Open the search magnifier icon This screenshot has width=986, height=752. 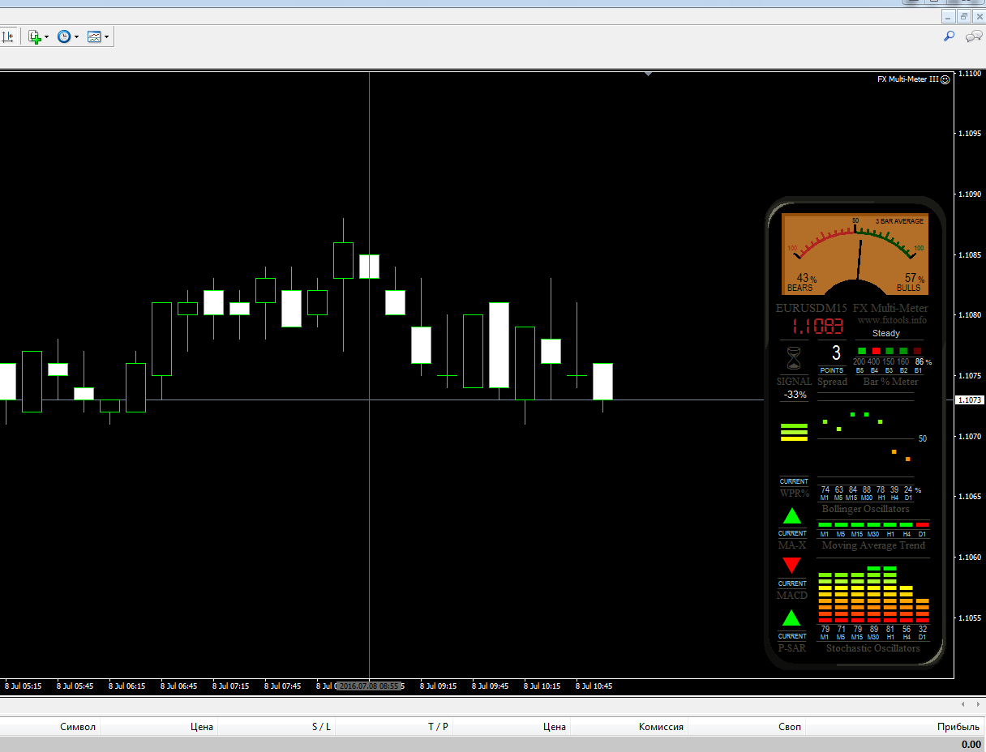[950, 36]
